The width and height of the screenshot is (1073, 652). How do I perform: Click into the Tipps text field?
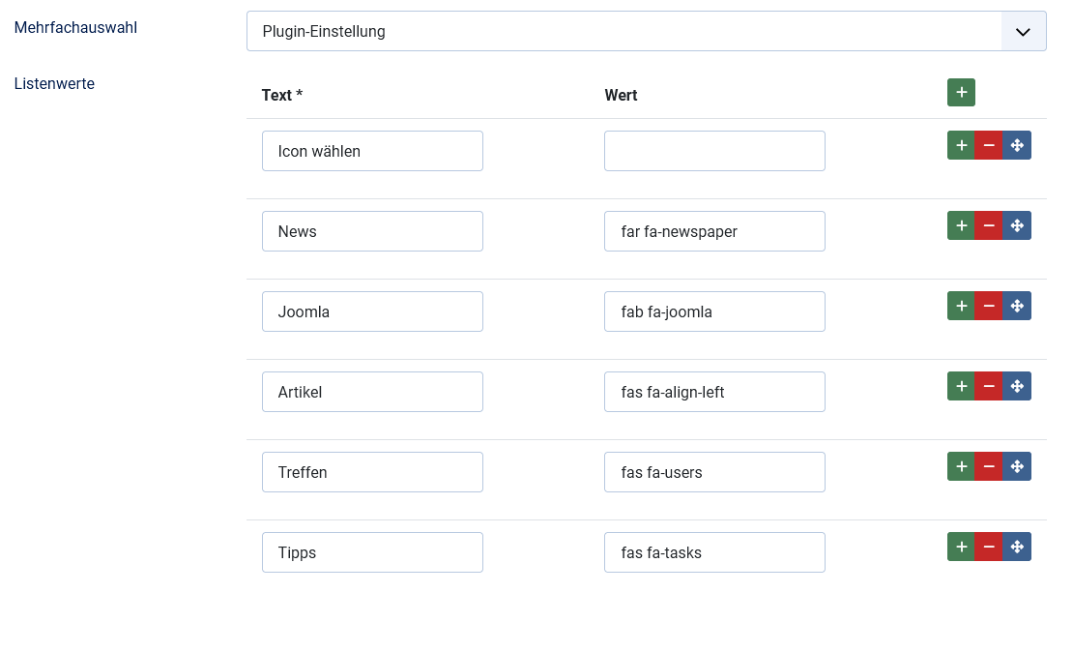372,552
